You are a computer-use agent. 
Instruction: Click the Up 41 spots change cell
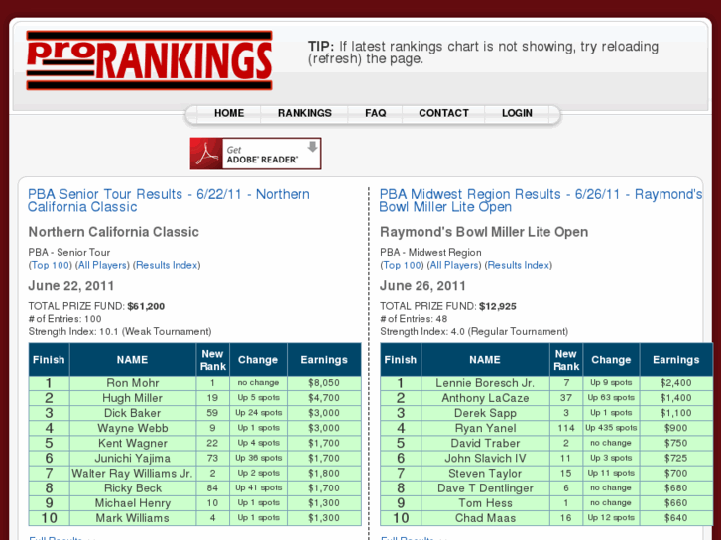click(x=259, y=488)
